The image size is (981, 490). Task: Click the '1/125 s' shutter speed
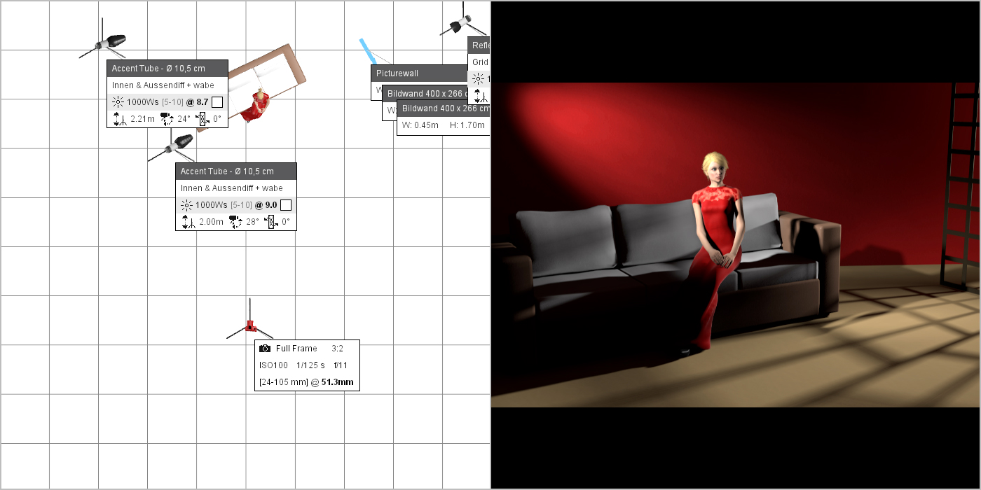(x=310, y=365)
